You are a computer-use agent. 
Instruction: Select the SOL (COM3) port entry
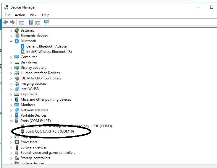(69, 126)
